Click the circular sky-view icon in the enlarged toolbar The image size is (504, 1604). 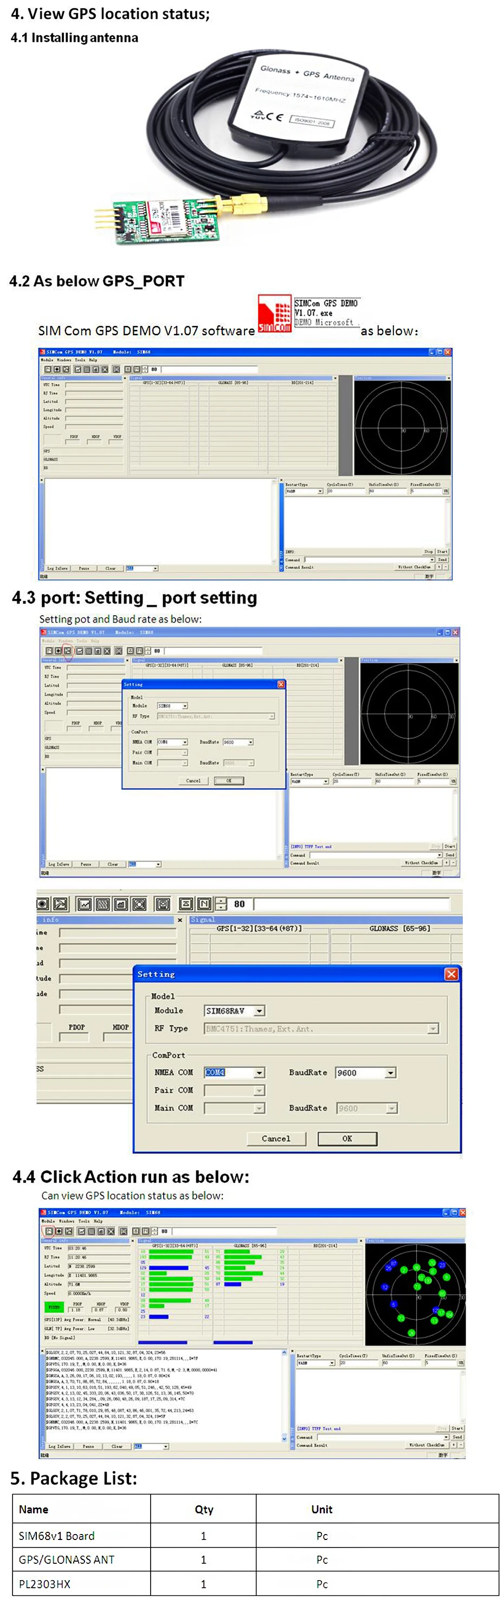coord(139,904)
